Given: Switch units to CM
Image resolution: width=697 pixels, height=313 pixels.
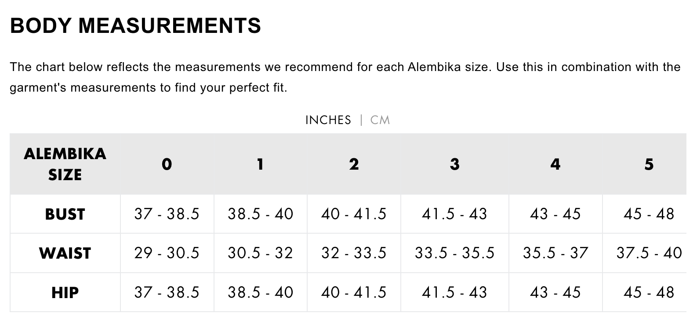Looking at the screenshot, I should point(380,120).
